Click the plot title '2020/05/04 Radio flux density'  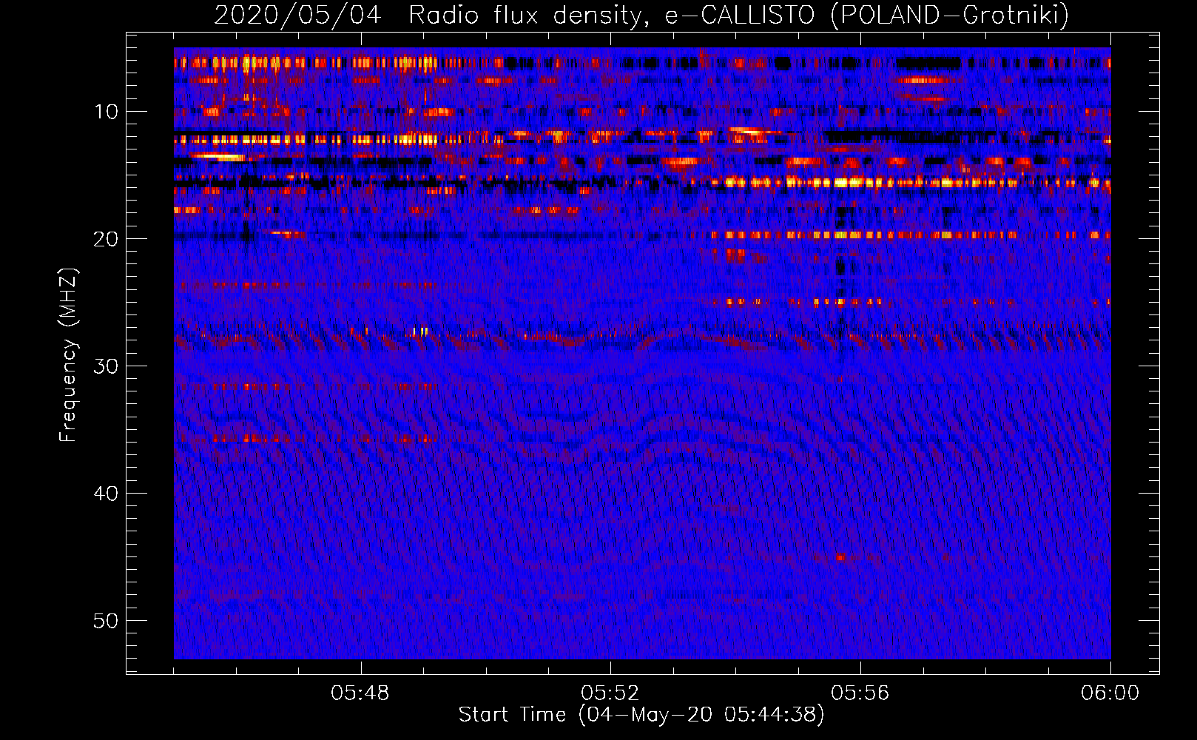427,15
